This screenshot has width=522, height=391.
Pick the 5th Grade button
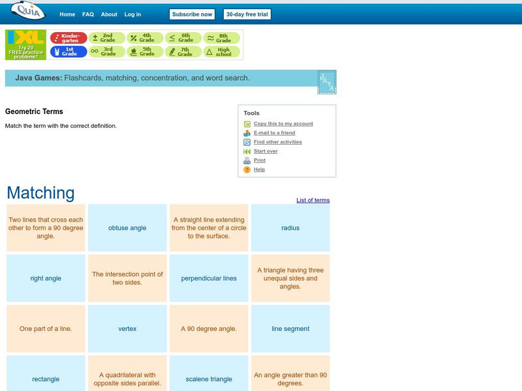(x=145, y=51)
